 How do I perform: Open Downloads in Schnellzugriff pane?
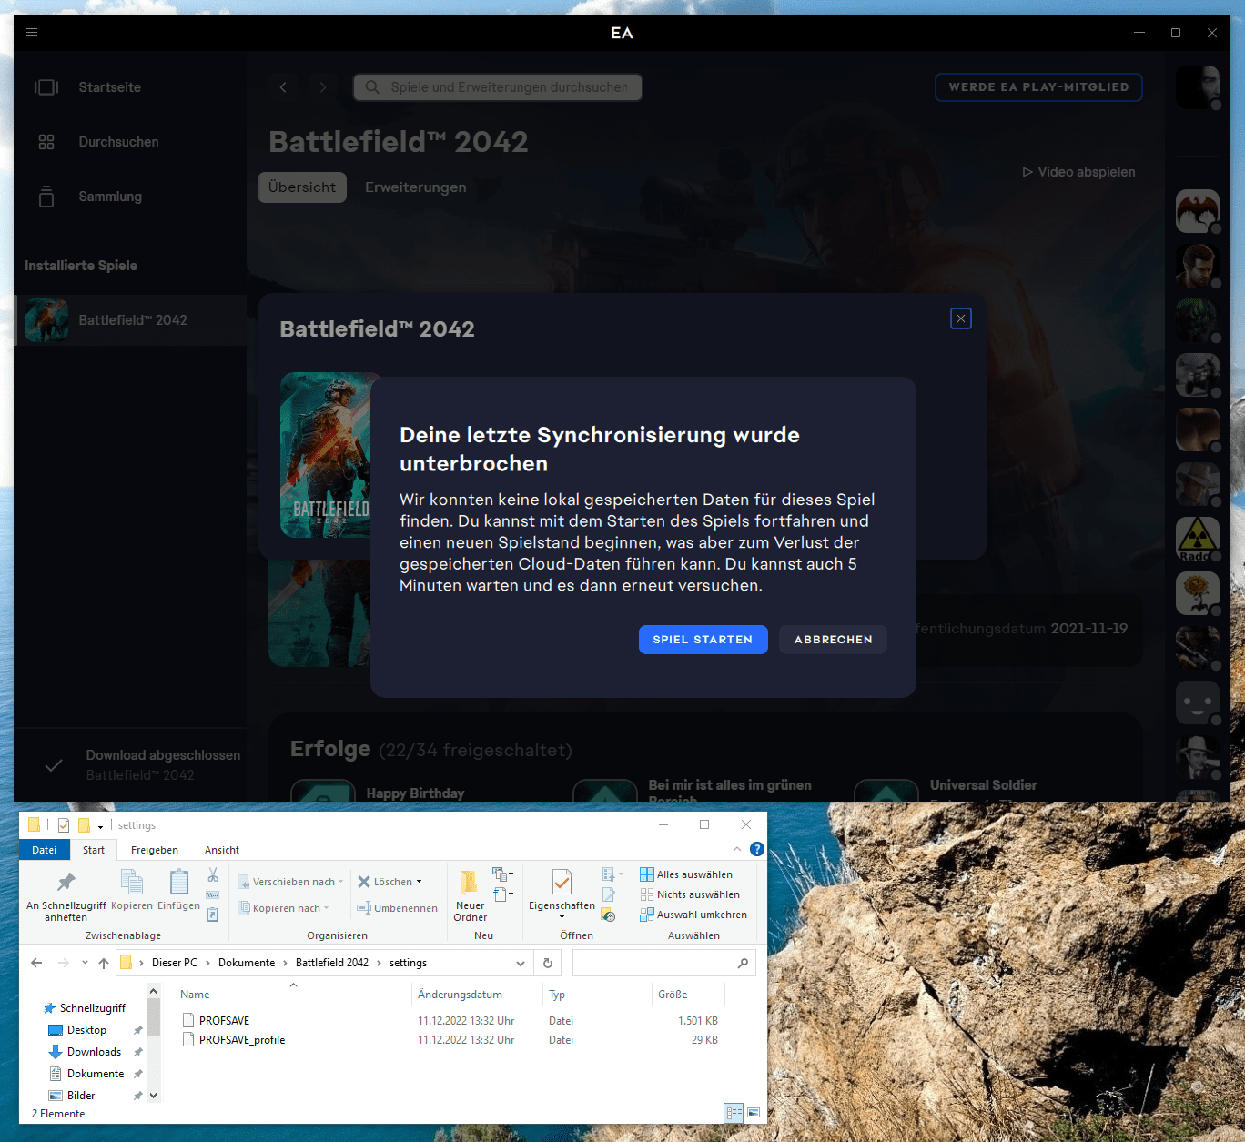click(94, 1052)
